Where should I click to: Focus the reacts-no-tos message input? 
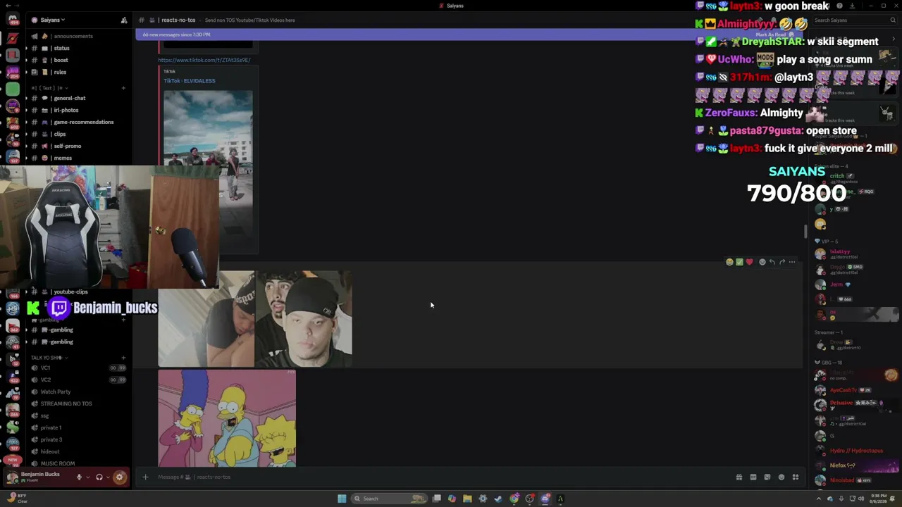[x=437, y=477]
